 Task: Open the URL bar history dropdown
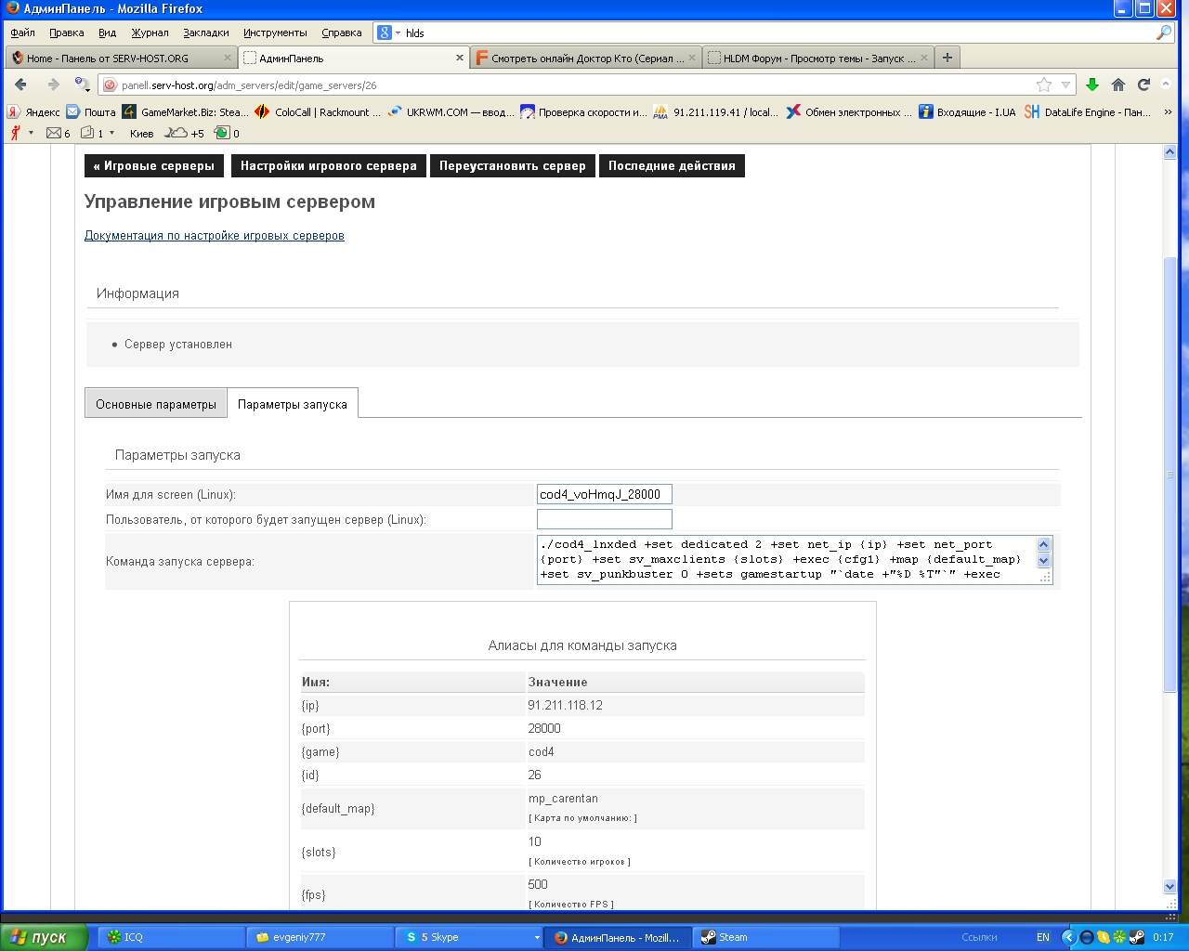tap(1065, 85)
